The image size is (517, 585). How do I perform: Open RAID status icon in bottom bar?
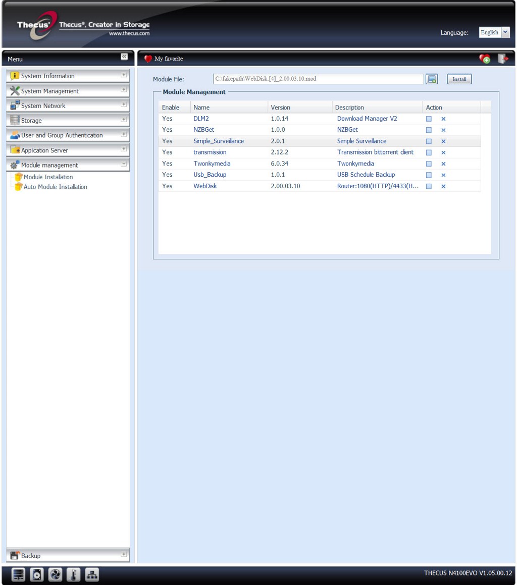click(x=18, y=574)
